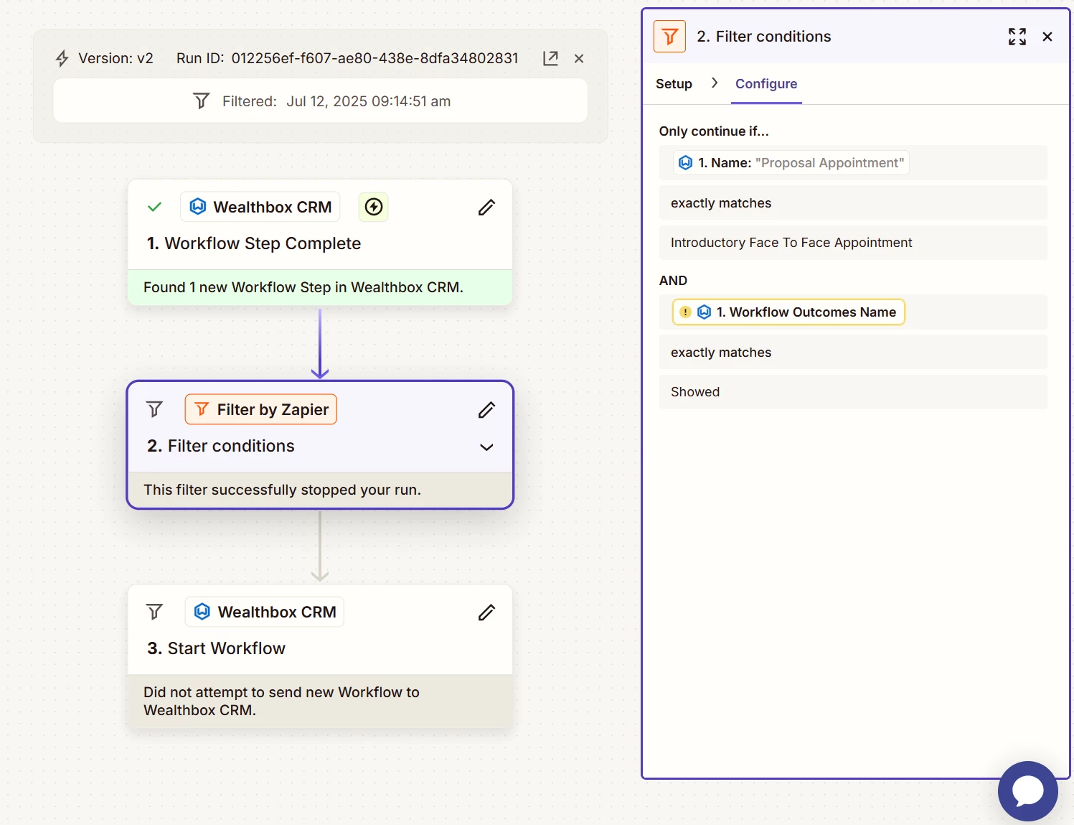Screen dimensions: 1074x825
Task: Close the Filter conditions side panel
Action: (1047, 37)
